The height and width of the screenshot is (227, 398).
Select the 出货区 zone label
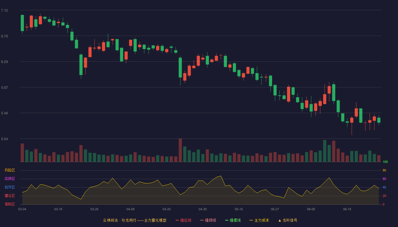point(10,179)
